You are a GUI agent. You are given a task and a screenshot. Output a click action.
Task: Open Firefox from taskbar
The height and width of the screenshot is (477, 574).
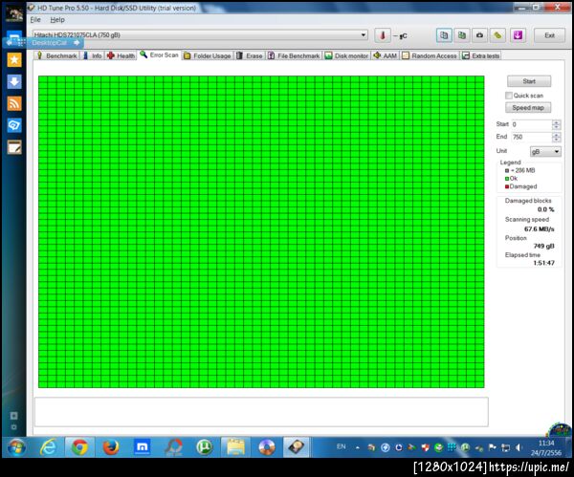(x=111, y=447)
